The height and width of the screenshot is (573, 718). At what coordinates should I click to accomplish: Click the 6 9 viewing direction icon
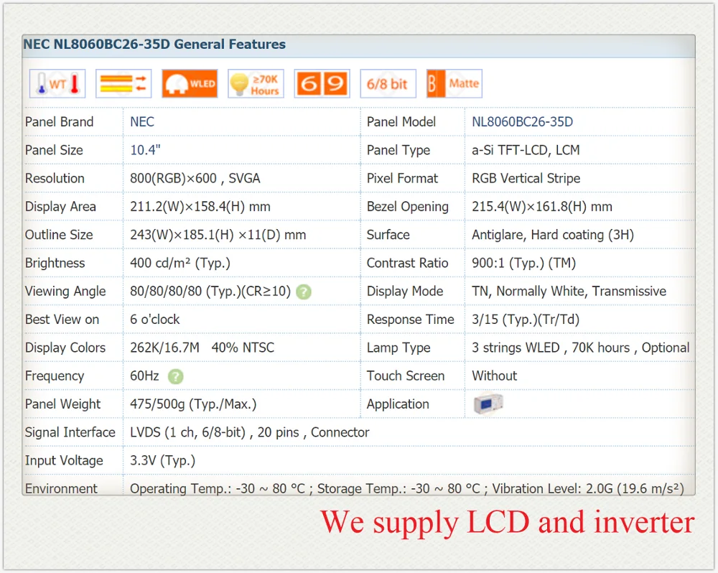(x=322, y=84)
